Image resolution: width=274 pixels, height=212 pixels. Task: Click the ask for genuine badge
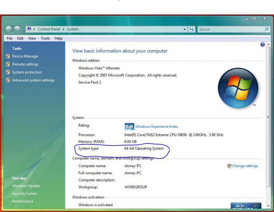click(x=246, y=205)
